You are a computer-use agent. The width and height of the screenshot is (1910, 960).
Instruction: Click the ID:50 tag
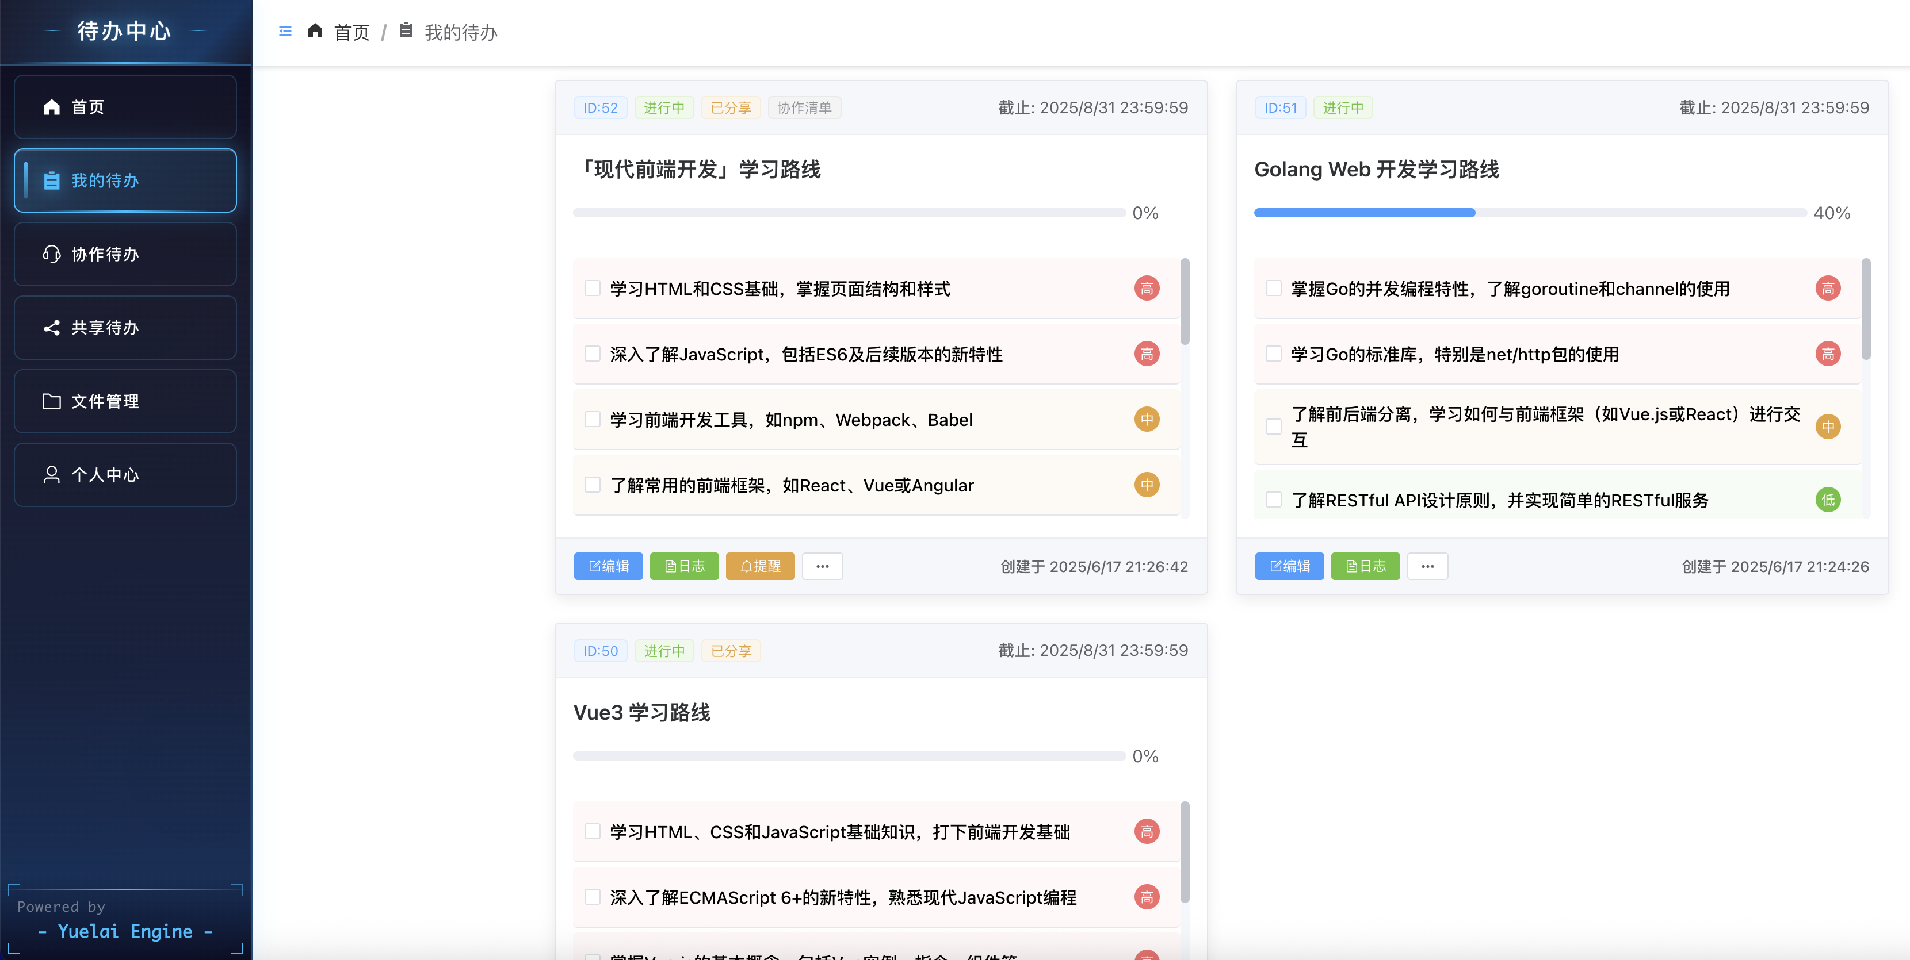pyautogui.click(x=601, y=650)
